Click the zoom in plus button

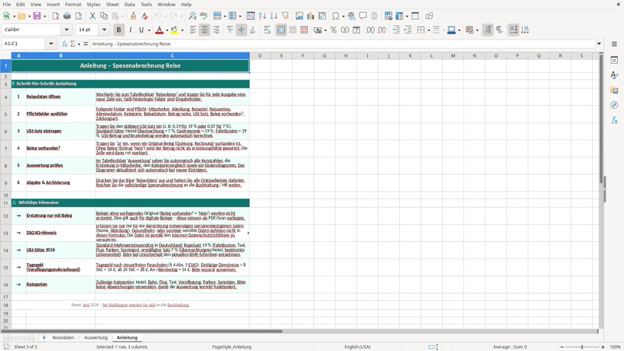click(x=603, y=347)
